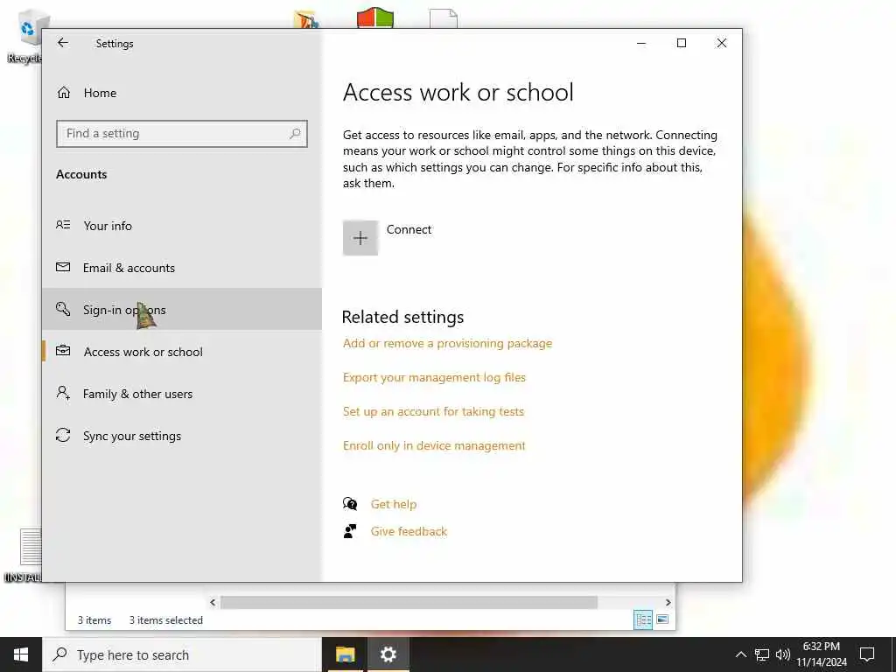Open Sync your settings section
The image size is (896, 672).
[182, 436]
